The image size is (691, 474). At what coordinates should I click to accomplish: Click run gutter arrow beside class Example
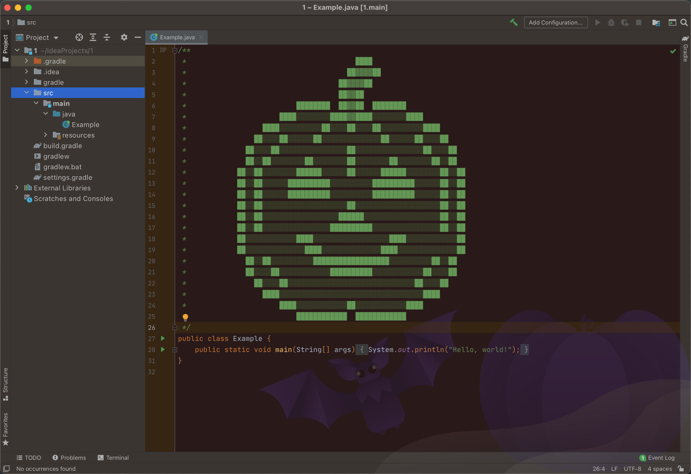click(163, 338)
